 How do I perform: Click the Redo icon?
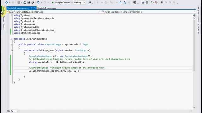(x=45, y=3)
